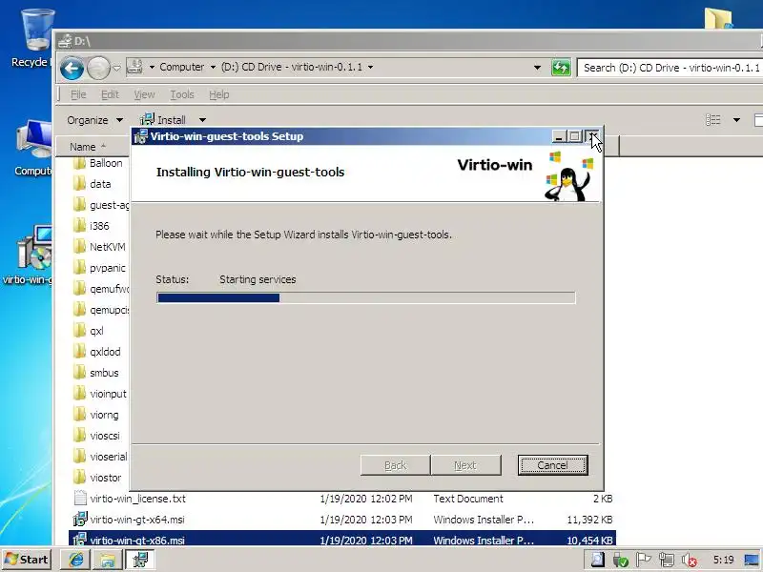Click the Install toolbar button
The height and width of the screenshot is (572, 763).
pyautogui.click(x=163, y=120)
